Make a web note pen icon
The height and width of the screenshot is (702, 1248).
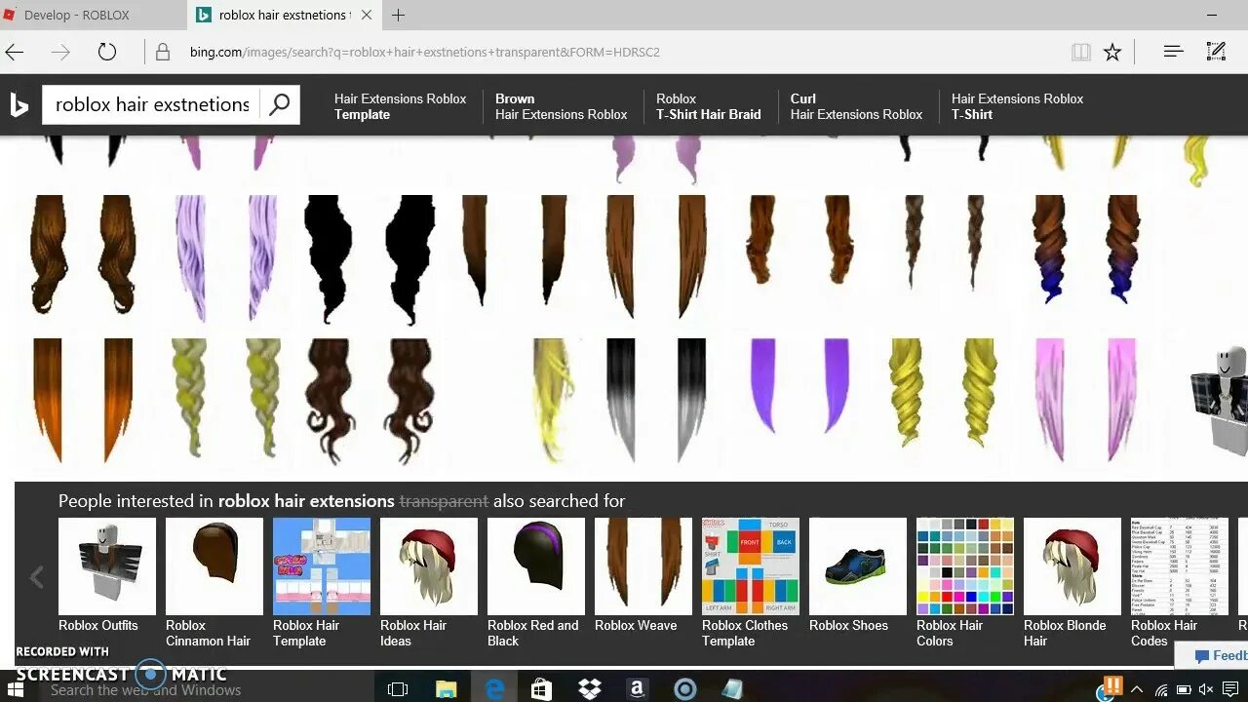(x=1216, y=52)
